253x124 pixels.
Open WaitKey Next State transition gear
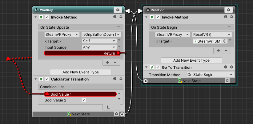pos(116,114)
